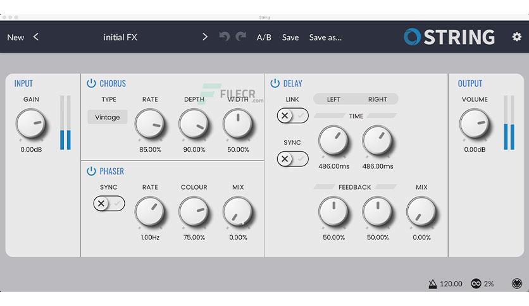The height and width of the screenshot is (306, 529).
Task: Click the Phaser Rate 1.00Hz value
Action: click(x=150, y=238)
